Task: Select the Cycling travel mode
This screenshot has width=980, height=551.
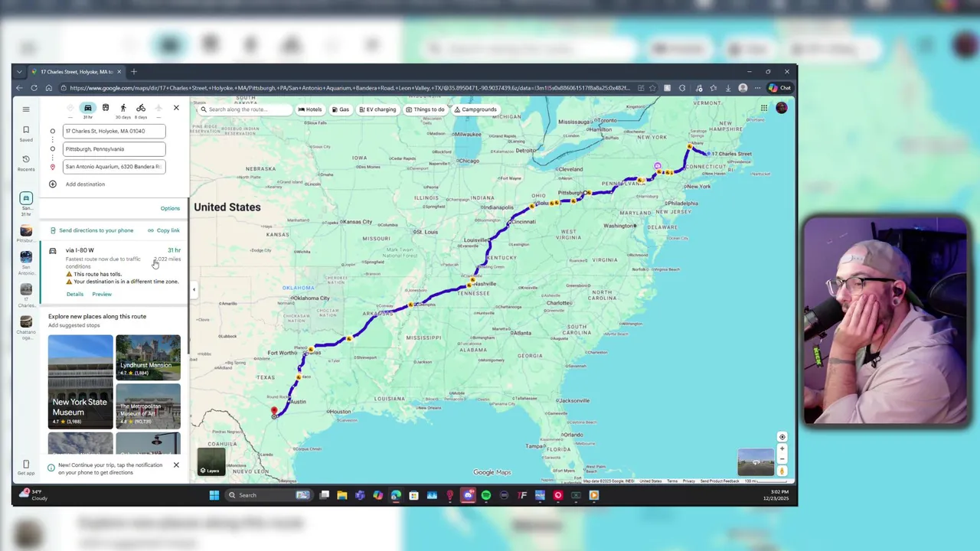Action: [x=141, y=108]
